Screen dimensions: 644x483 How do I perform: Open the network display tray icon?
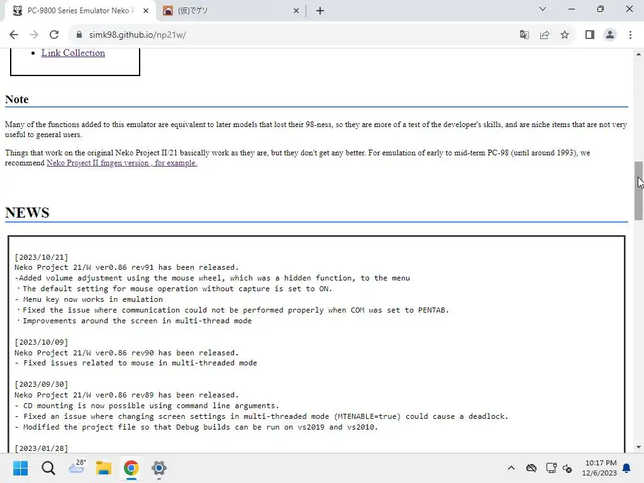point(551,468)
